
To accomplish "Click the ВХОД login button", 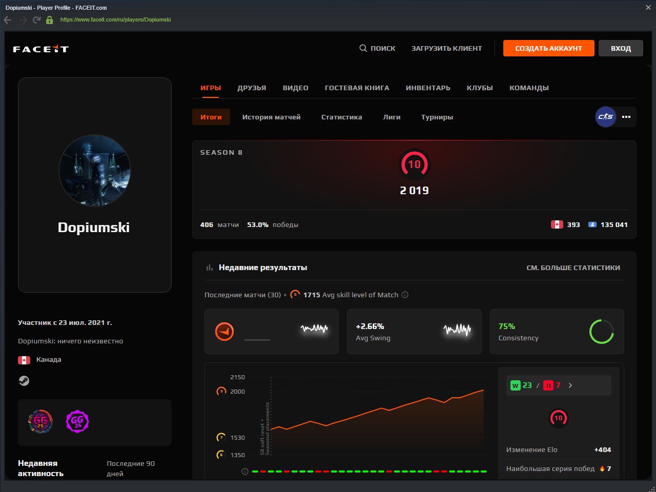I will click(x=621, y=48).
